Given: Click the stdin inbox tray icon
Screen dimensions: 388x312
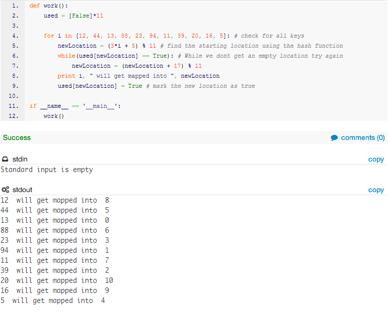Looking at the screenshot, I should 5,159.
